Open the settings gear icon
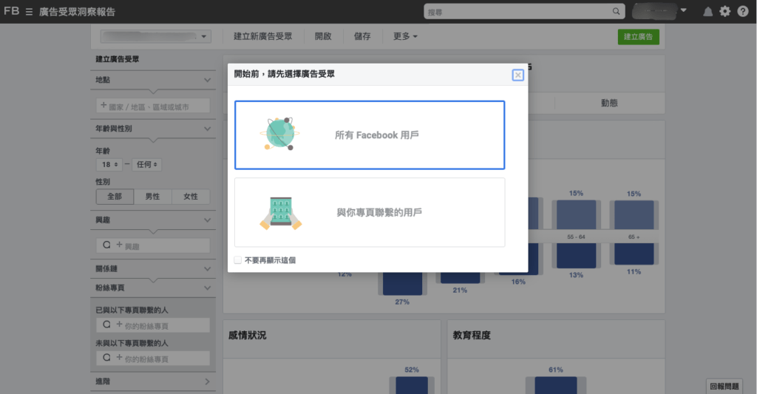Screen dimensions: 757x394 click(x=725, y=12)
